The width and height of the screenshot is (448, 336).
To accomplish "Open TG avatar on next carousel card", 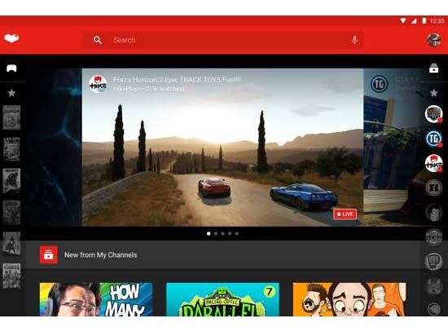I will [379, 84].
